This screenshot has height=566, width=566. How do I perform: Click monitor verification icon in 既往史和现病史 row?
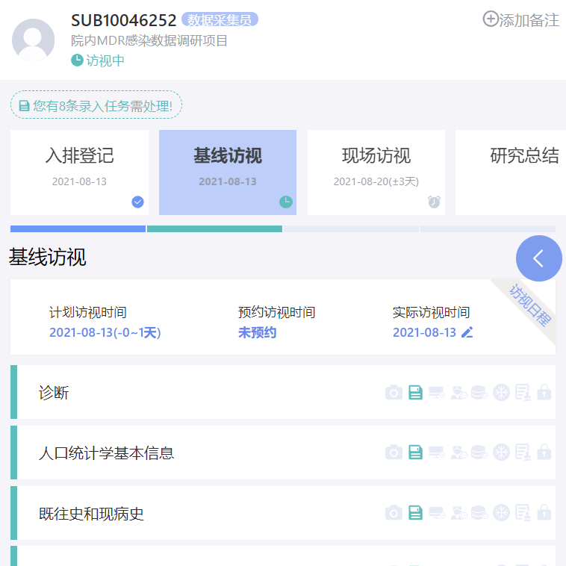[x=437, y=513]
